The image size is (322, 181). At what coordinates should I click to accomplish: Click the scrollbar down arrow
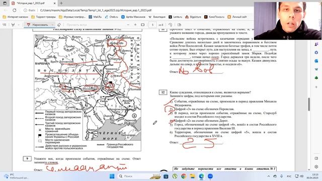(x=309, y=170)
